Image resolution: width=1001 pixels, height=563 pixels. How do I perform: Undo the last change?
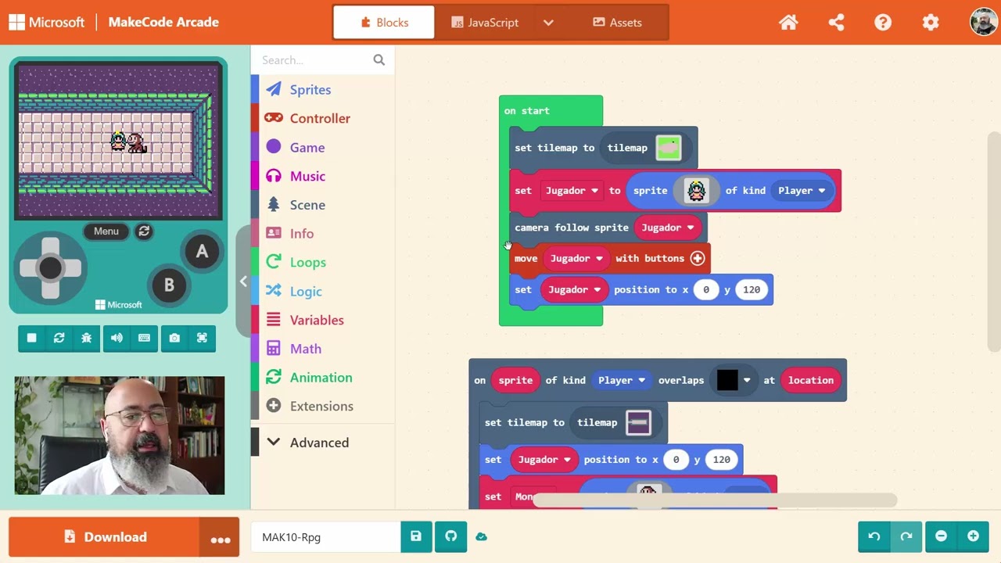tap(874, 536)
